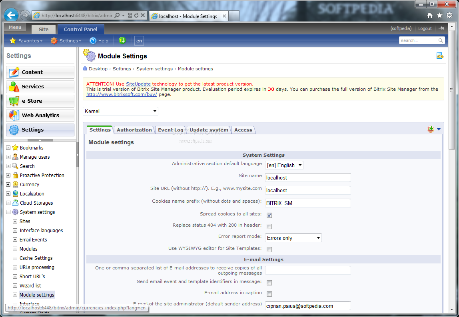Expand the Sites tree node
This screenshot has width=459, height=317.
[x=15, y=221]
